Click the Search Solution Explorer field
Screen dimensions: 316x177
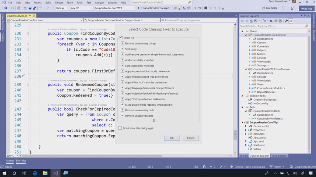coord(272,26)
